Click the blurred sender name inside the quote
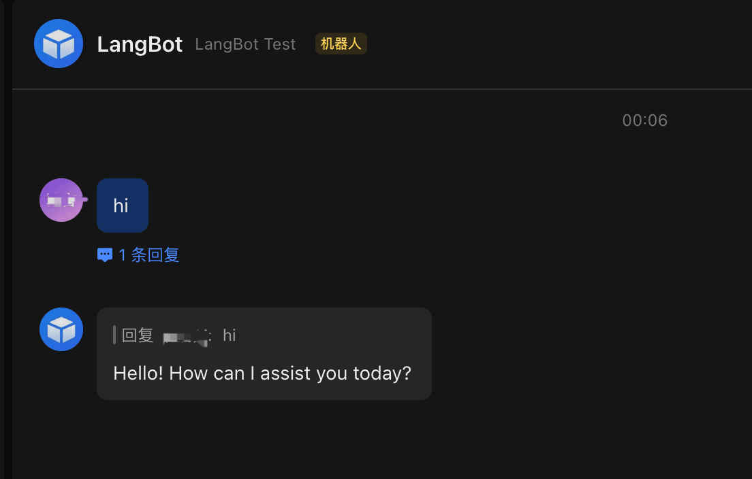This screenshot has height=479, width=752. click(185, 335)
